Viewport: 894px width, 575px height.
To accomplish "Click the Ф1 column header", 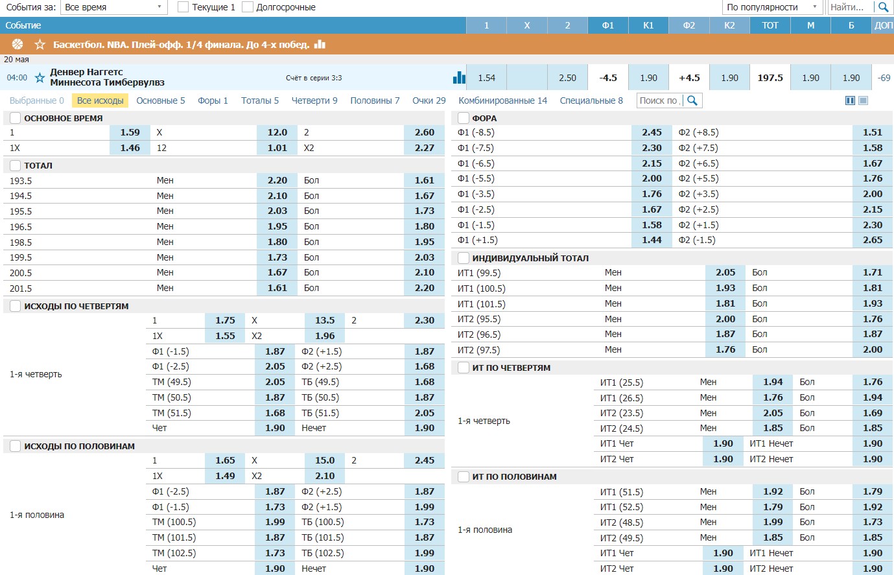I will pyautogui.click(x=607, y=25).
